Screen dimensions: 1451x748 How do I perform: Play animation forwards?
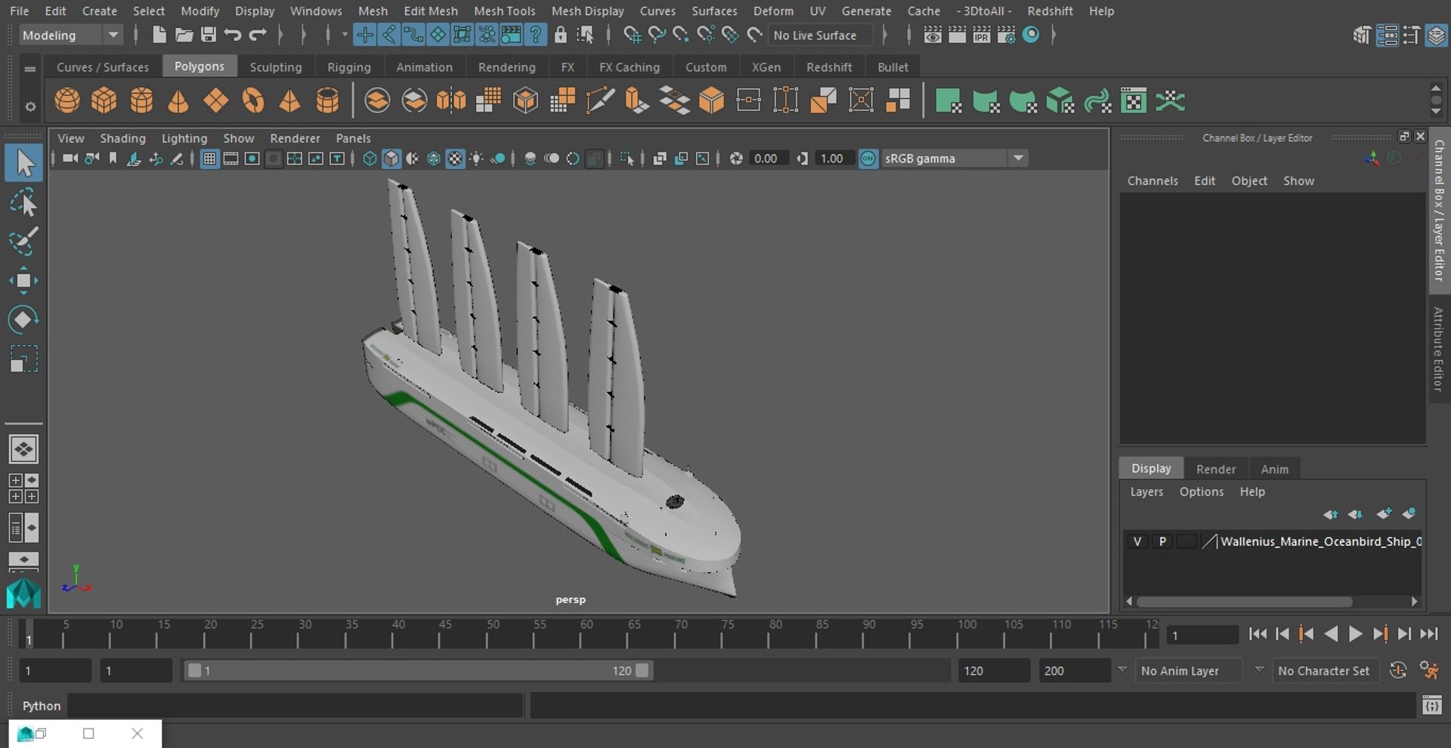tap(1356, 634)
